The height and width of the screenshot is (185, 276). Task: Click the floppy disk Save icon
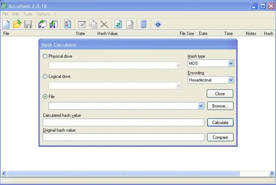(x=28, y=24)
